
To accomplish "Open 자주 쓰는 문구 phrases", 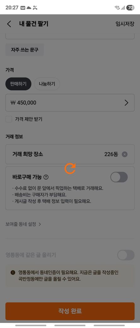I will [25, 50].
